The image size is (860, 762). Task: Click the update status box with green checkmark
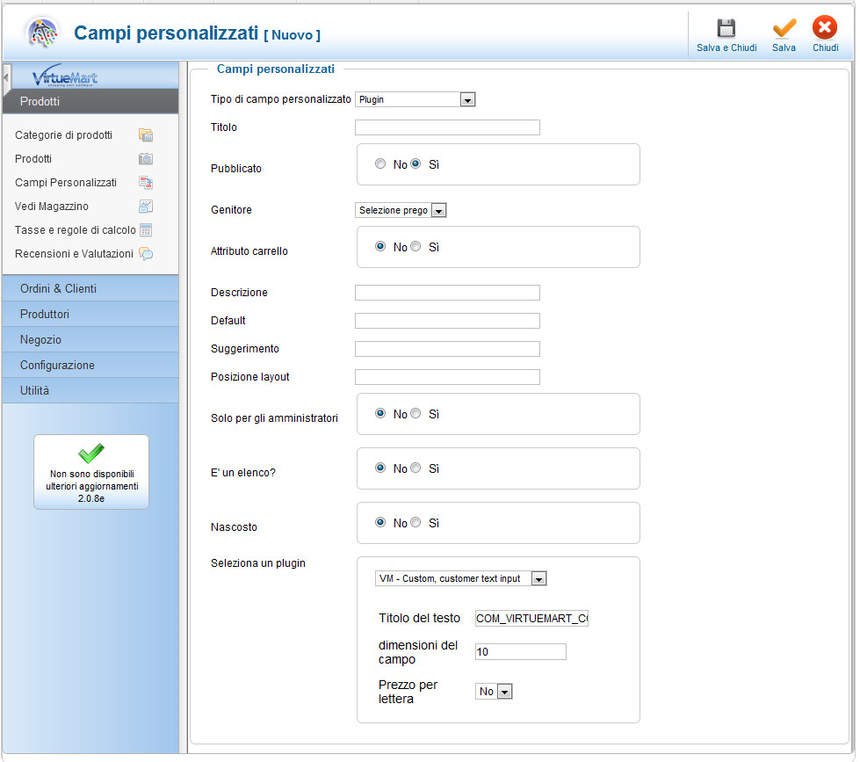[x=91, y=472]
